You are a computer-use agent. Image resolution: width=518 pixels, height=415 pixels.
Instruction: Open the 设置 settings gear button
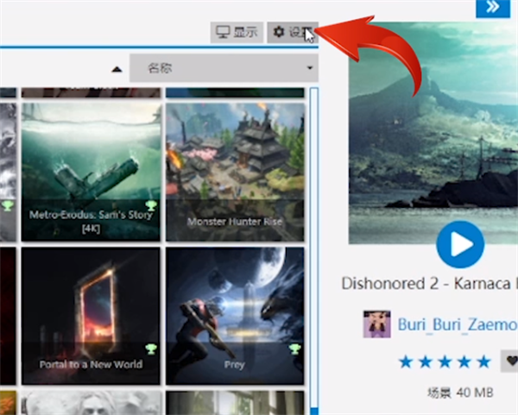(291, 33)
